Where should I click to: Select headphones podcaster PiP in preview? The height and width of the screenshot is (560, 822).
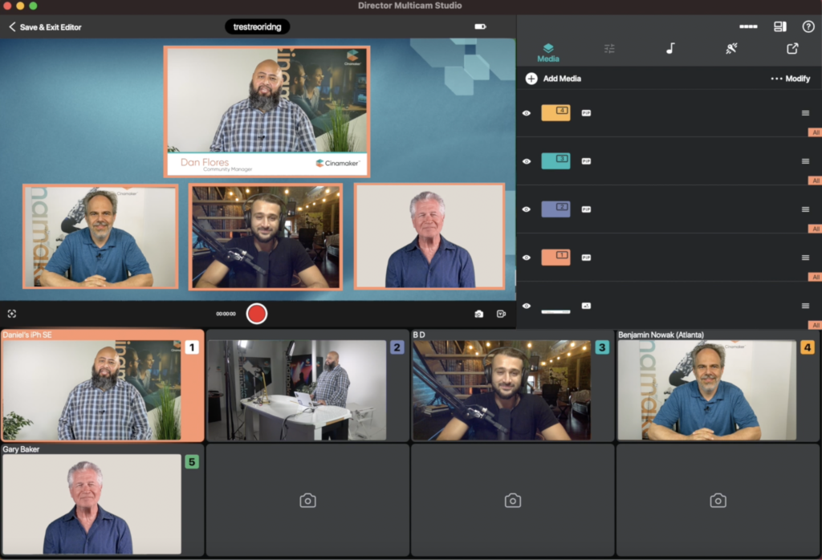(265, 236)
